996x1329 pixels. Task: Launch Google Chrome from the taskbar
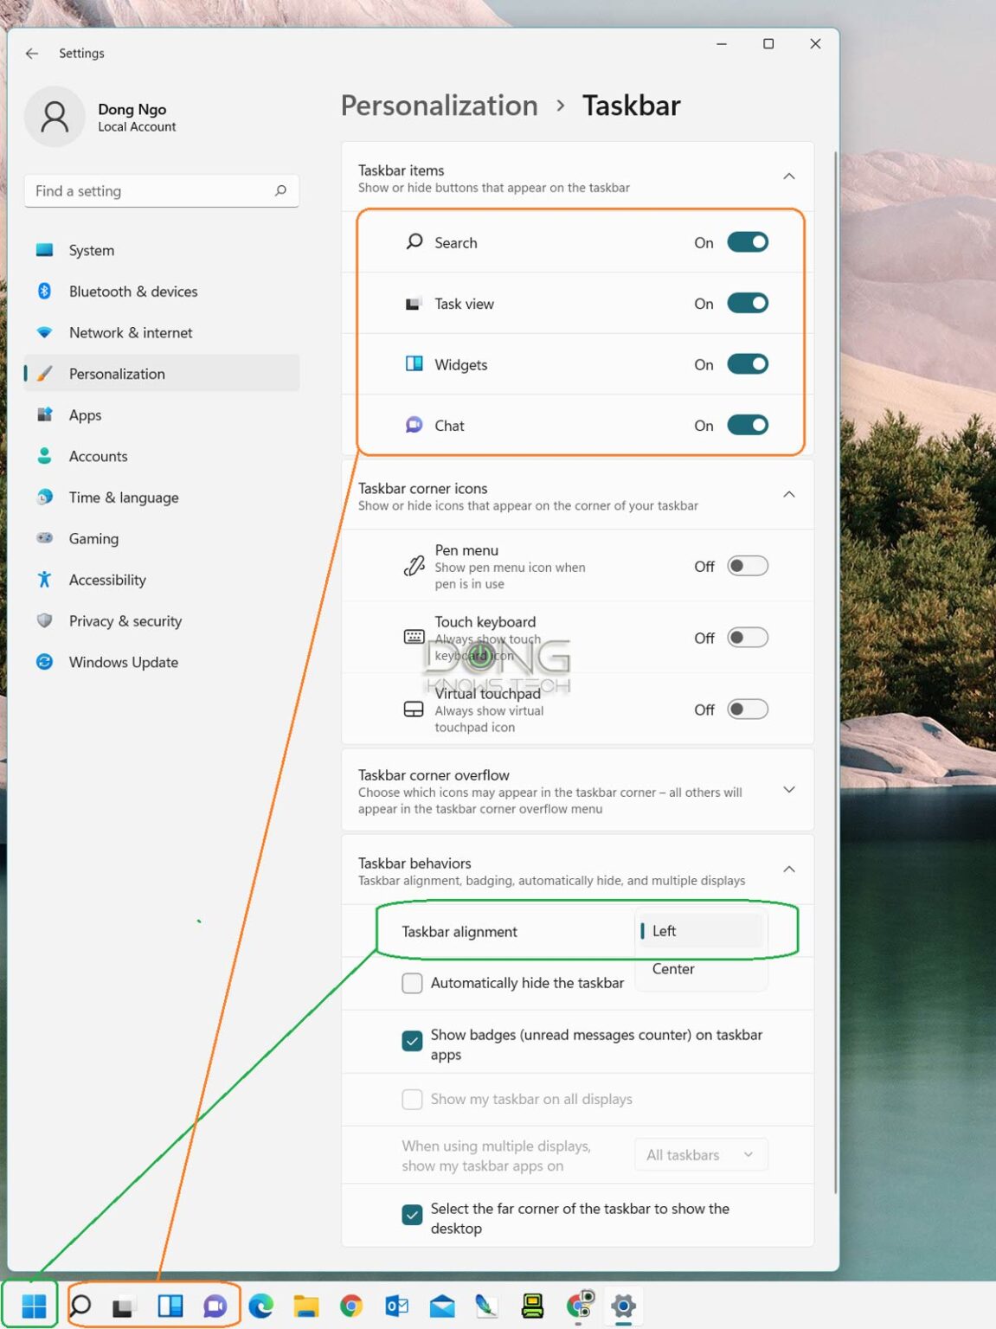350,1305
